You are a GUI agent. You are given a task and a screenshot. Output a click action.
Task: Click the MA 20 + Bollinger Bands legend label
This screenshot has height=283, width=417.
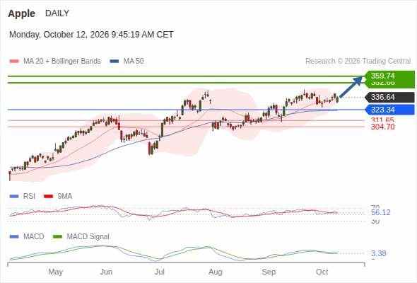click(62, 62)
